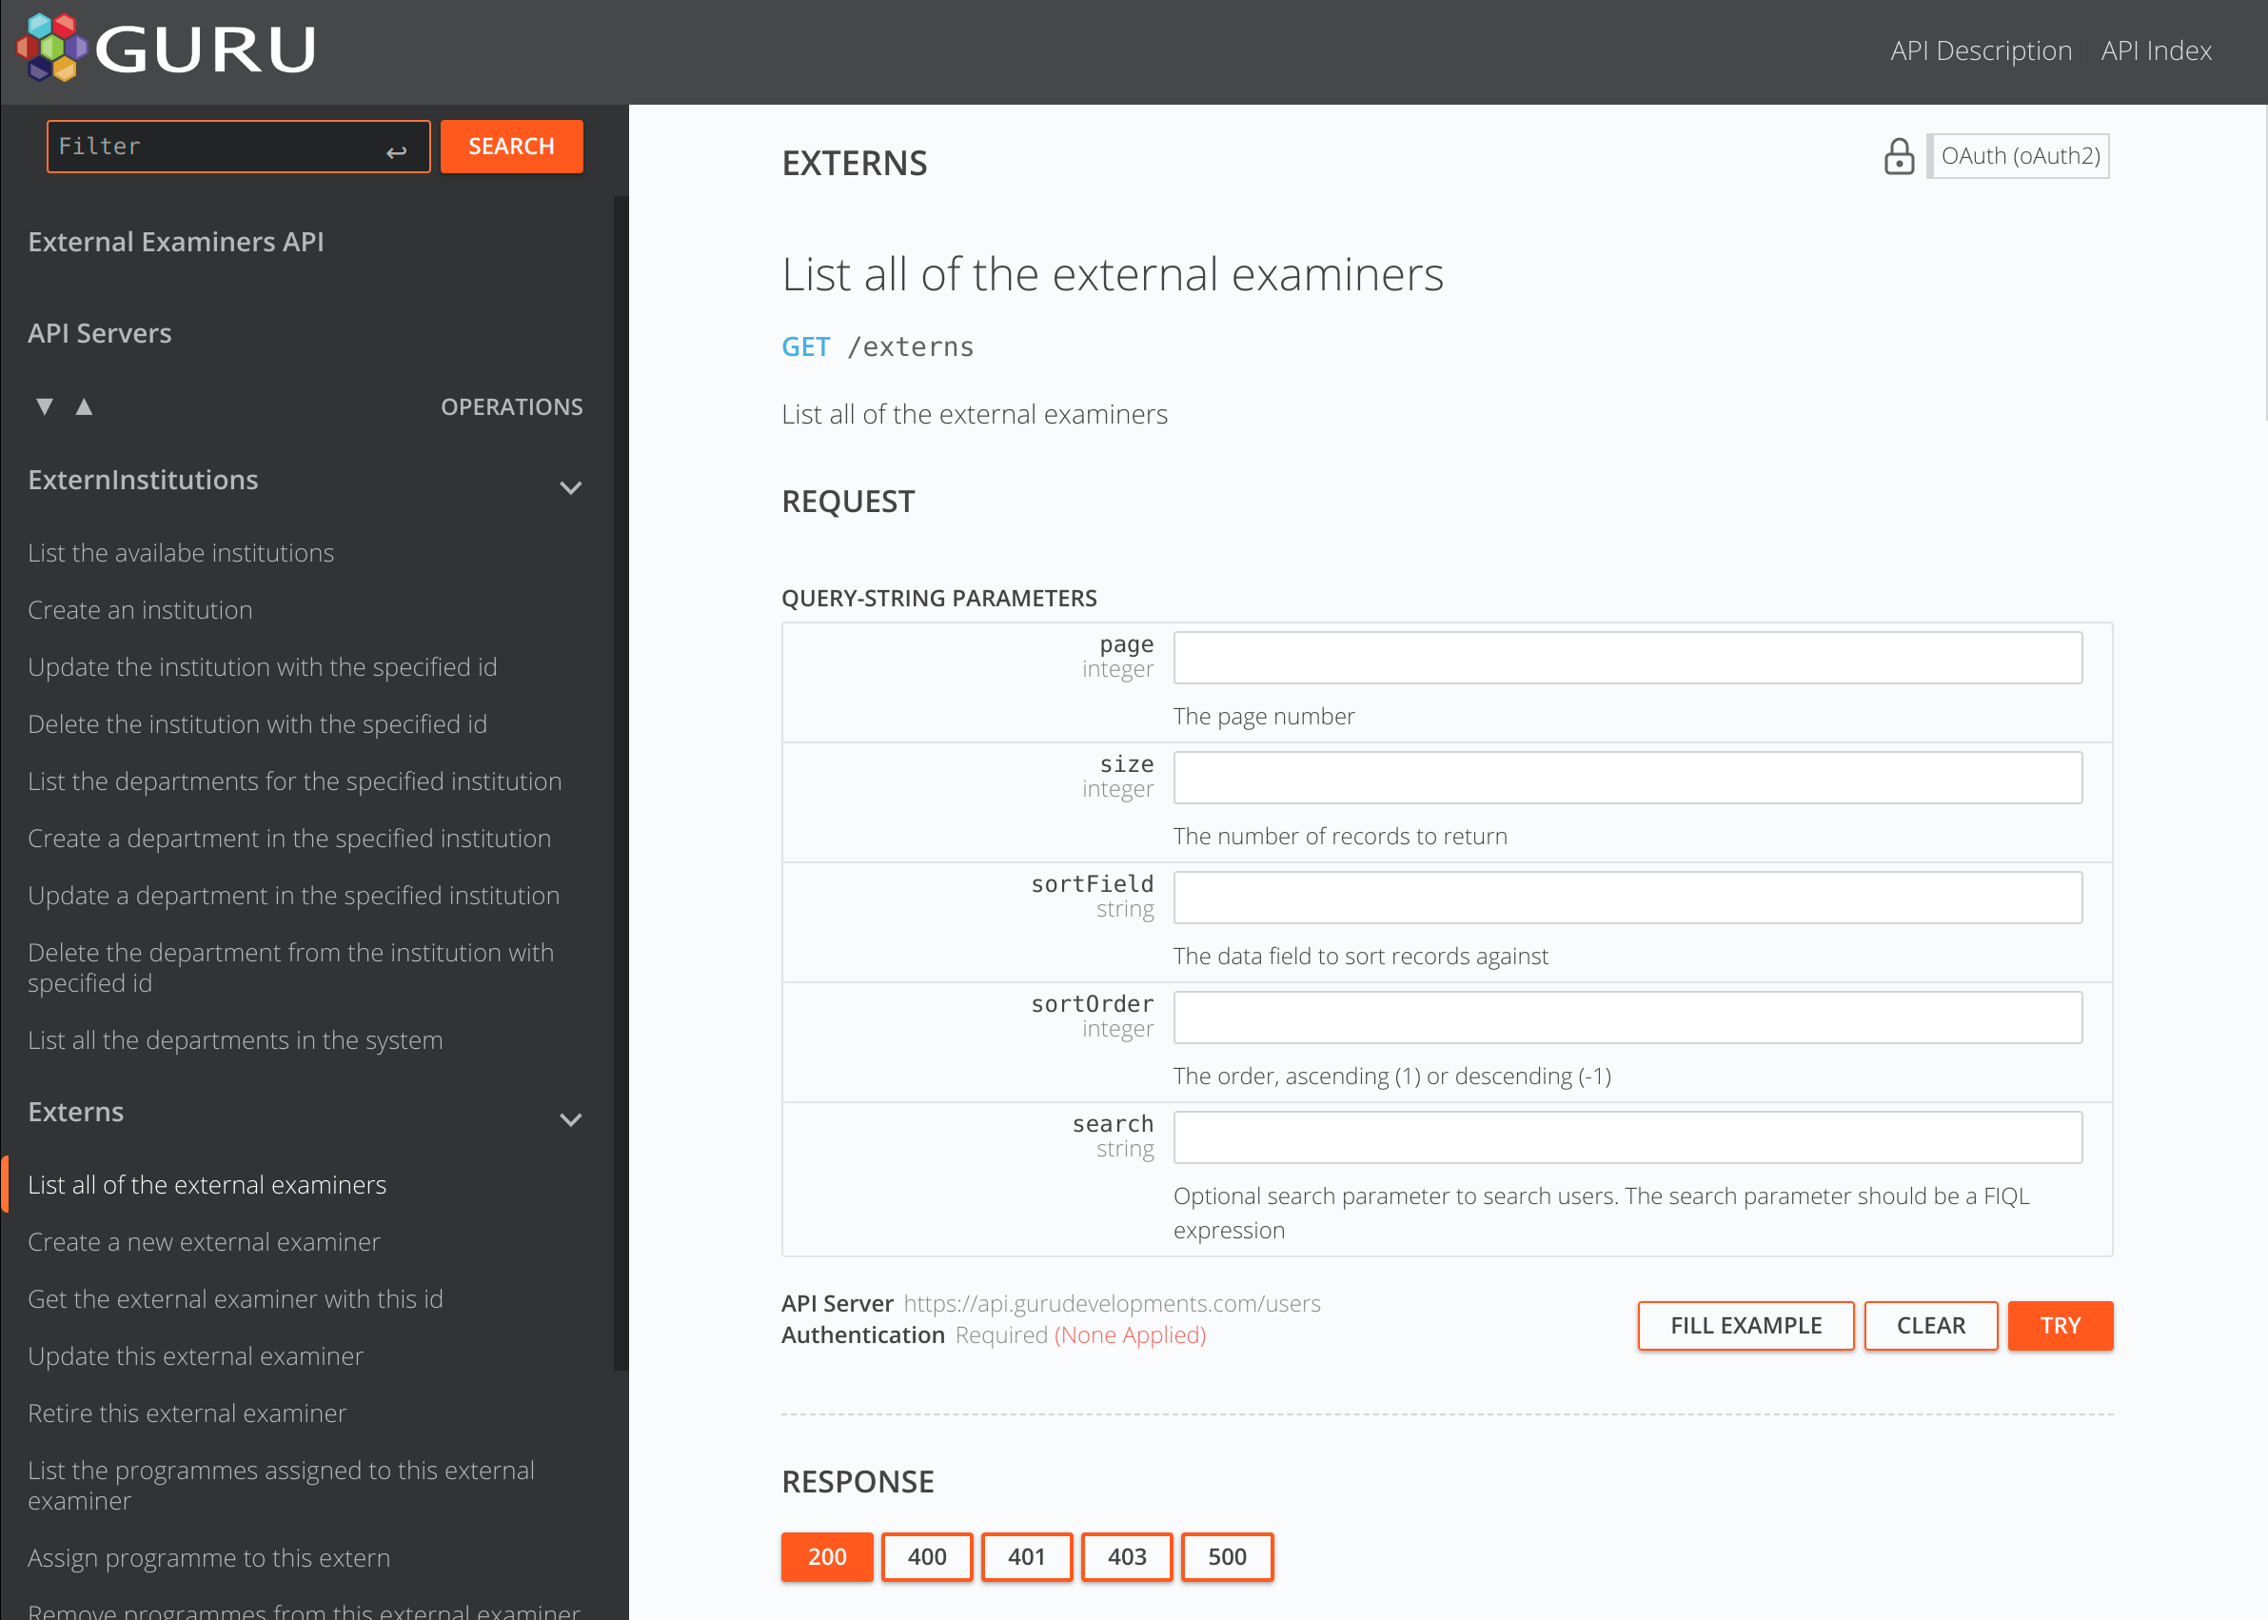This screenshot has width=2268, height=1620.
Task: Click the upward sort arrow icon
Action: pyautogui.click(x=83, y=406)
